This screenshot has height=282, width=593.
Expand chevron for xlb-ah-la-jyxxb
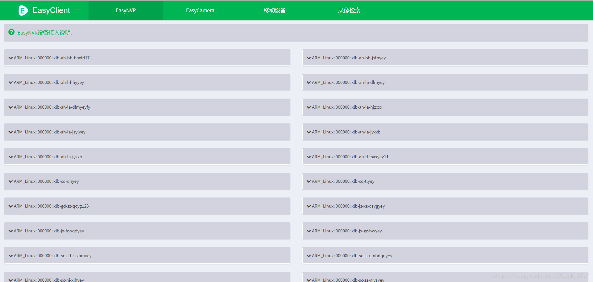point(309,132)
